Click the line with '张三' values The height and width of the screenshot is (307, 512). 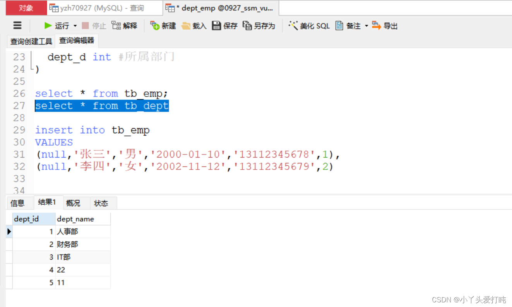pos(188,154)
